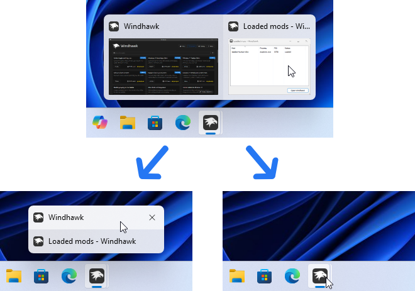Launch Microsoft Store in the top taskbar
This screenshot has height=291, width=415.
click(x=155, y=123)
